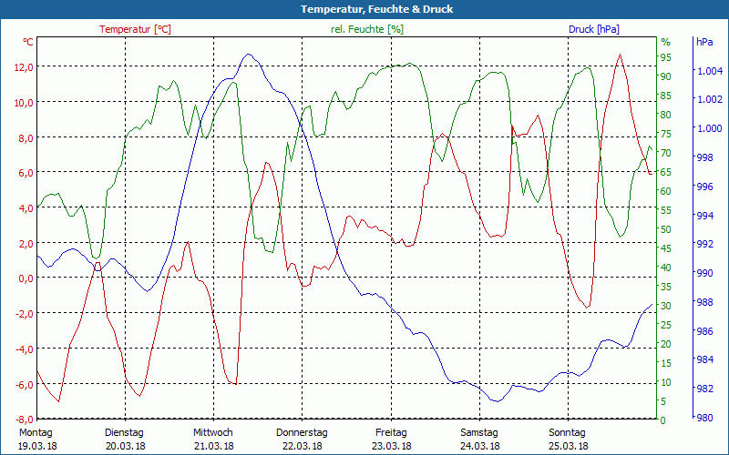
Task: Click the '75' humidity axis tick
Action: [x=666, y=134]
